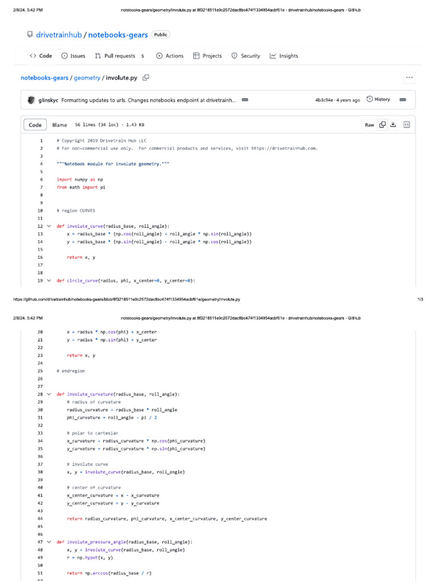Copy file path icon beside involute.py
The image size is (436, 581).
tap(146, 78)
